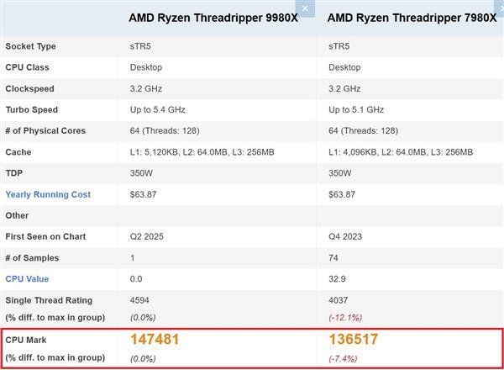This screenshot has width=504, height=370.
Task: Open the CPU Value link
Action: (x=27, y=279)
